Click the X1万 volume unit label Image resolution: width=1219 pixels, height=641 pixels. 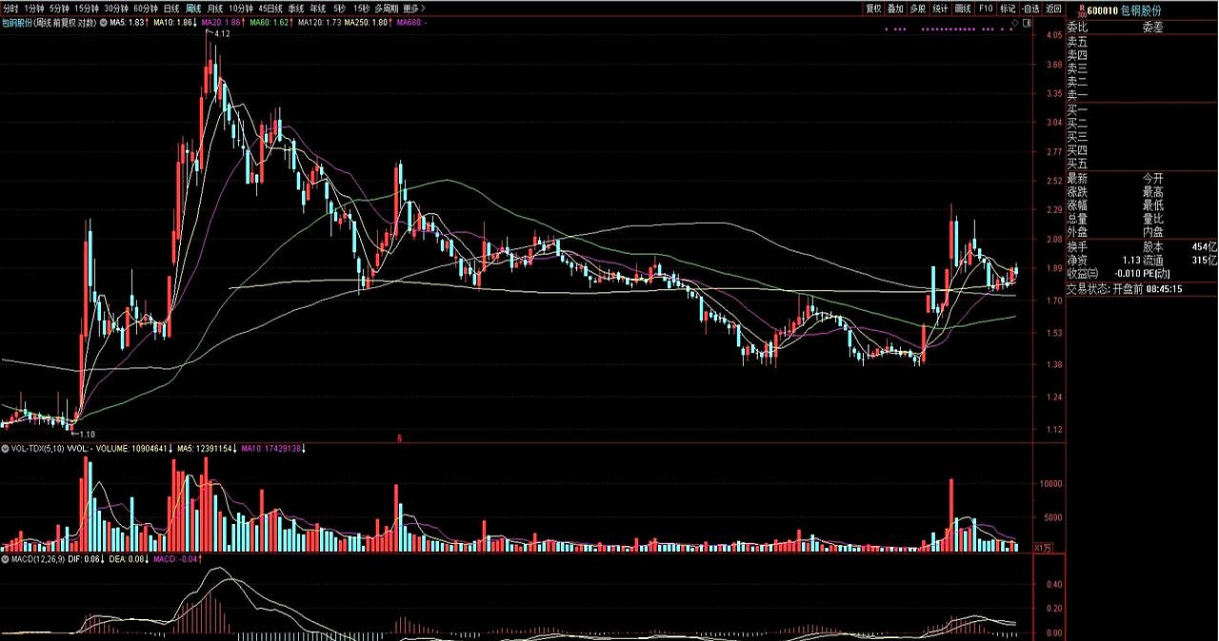pyautogui.click(x=1042, y=547)
